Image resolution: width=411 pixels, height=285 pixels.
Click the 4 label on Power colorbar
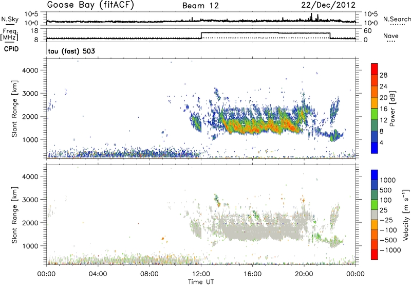click(x=382, y=142)
